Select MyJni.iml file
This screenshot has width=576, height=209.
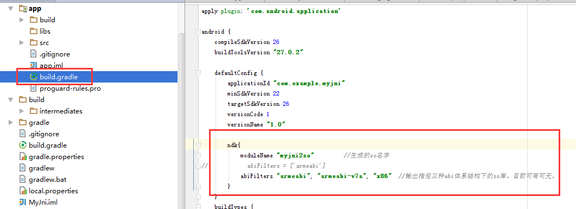pos(43,202)
